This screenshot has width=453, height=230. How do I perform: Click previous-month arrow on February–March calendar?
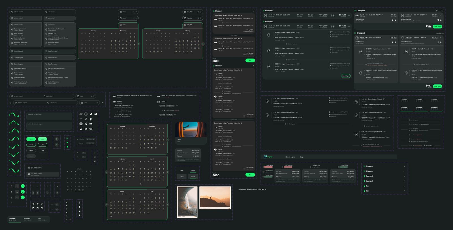[107, 172]
